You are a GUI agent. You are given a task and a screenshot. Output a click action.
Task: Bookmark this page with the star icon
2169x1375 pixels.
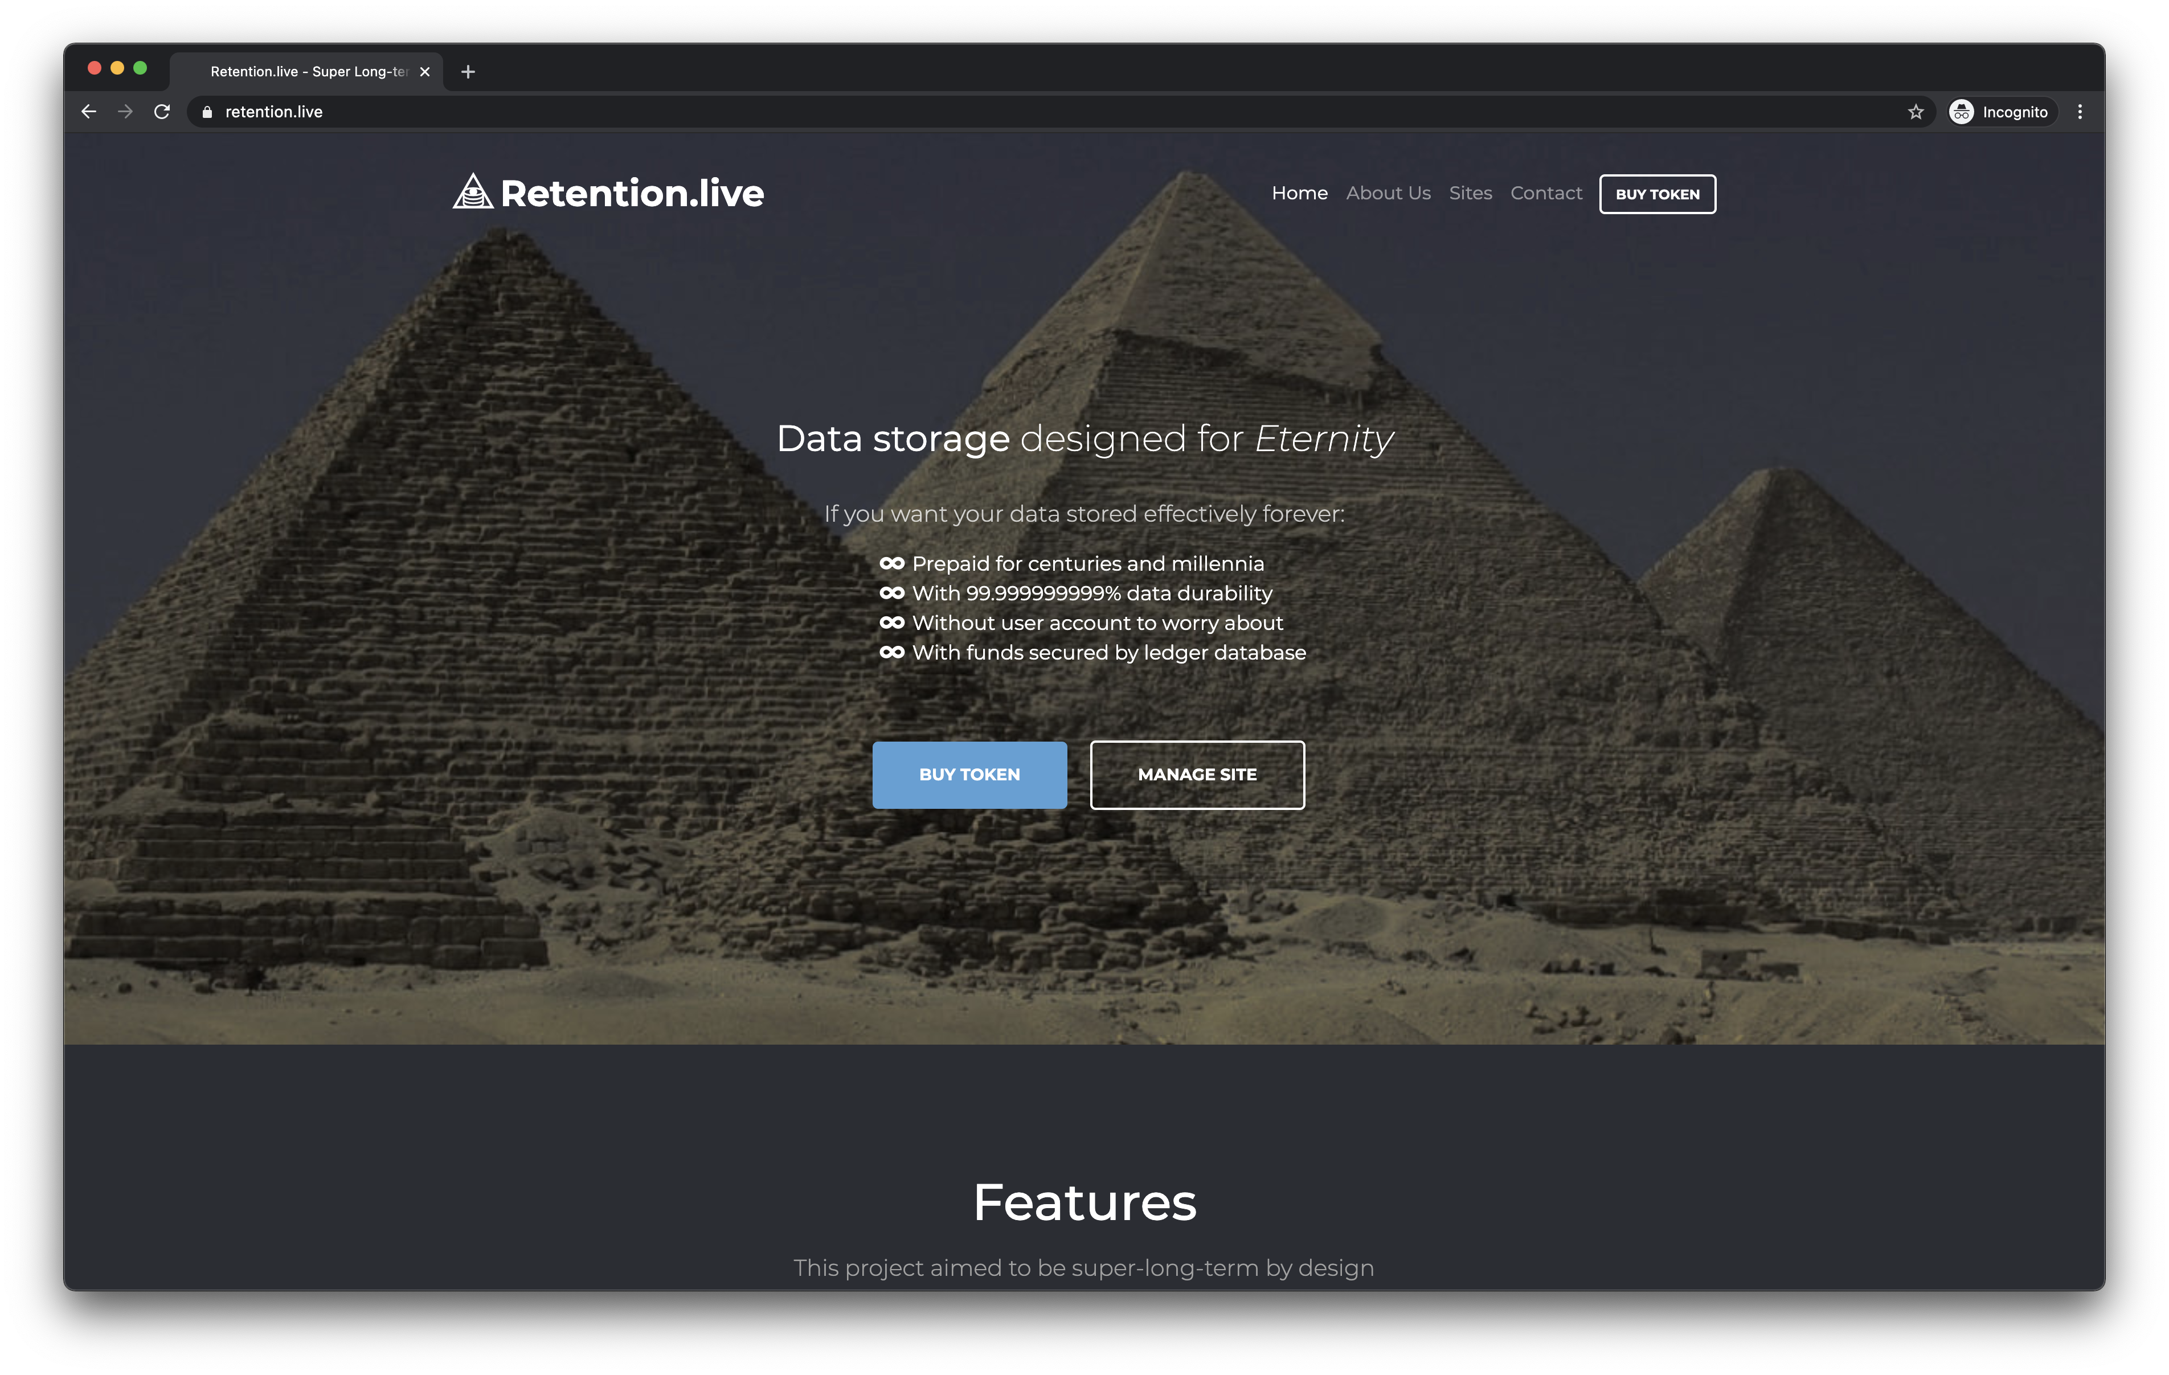coord(1916,112)
